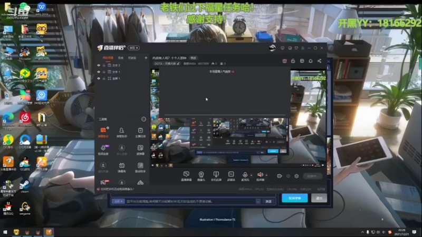Click the gray 退出 button in rear window
Viewport: 422px width, 237px height.
319,198
